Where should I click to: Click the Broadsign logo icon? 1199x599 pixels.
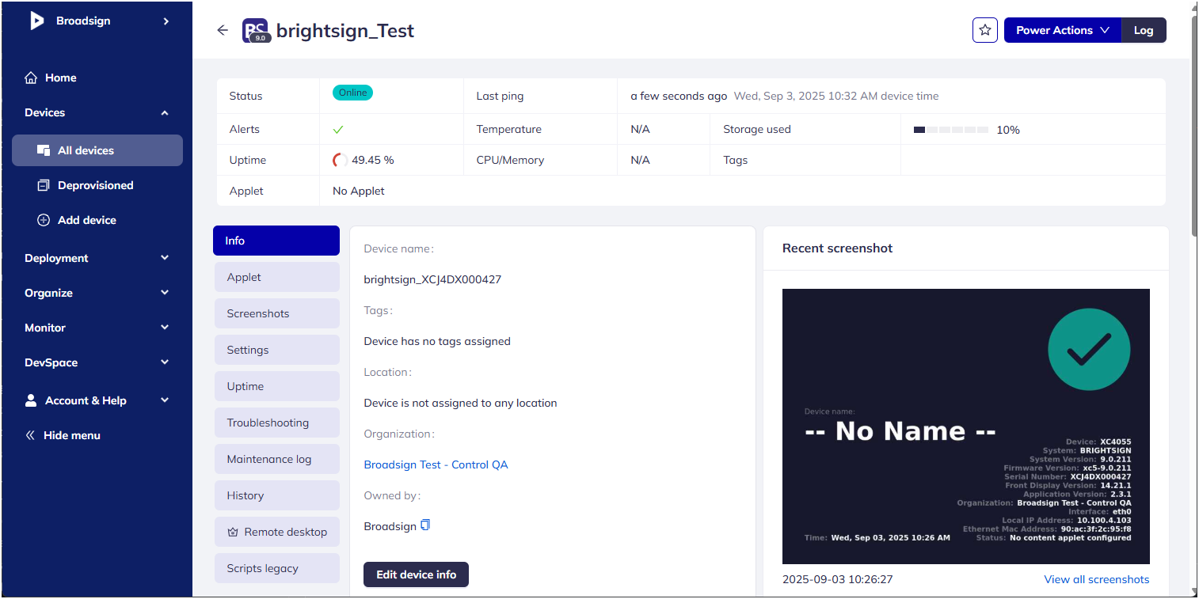[36, 21]
